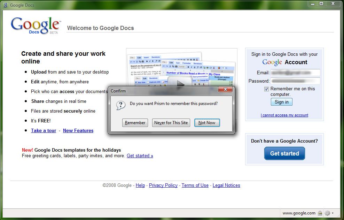Open the Terms of Use link
The width and height of the screenshot is (344, 220).
[x=195, y=185]
